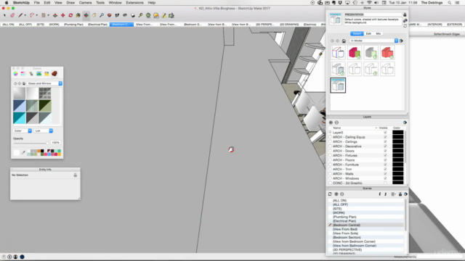This screenshot has height=261, width=465.
Task: Switch to the Mix tab in Styles
Action: point(378,34)
